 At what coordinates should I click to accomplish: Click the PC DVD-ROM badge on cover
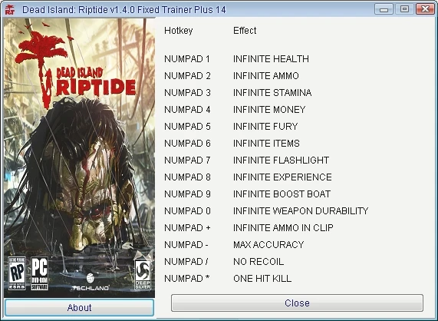coord(39,273)
